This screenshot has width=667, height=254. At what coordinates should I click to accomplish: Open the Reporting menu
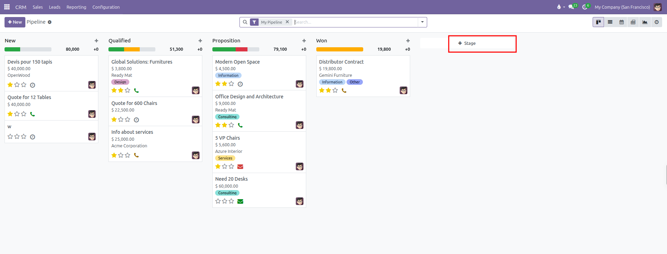click(x=76, y=7)
